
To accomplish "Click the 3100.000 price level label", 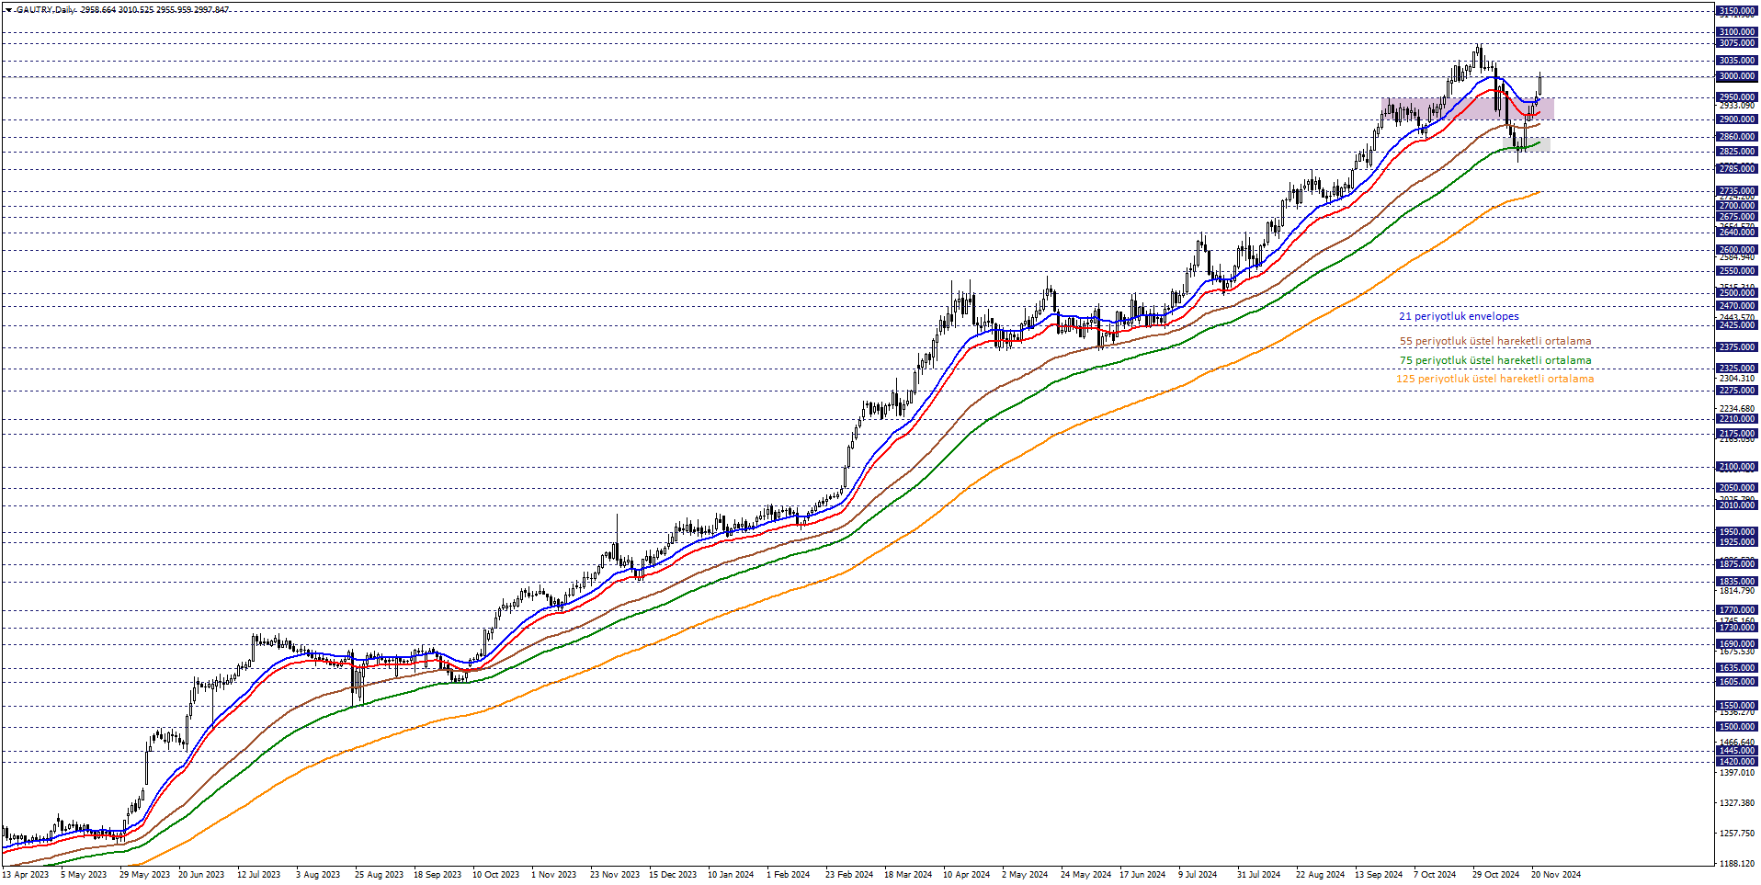I will [x=1736, y=32].
